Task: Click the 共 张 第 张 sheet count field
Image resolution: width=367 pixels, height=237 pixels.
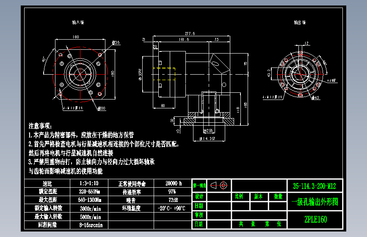Action: point(259,224)
